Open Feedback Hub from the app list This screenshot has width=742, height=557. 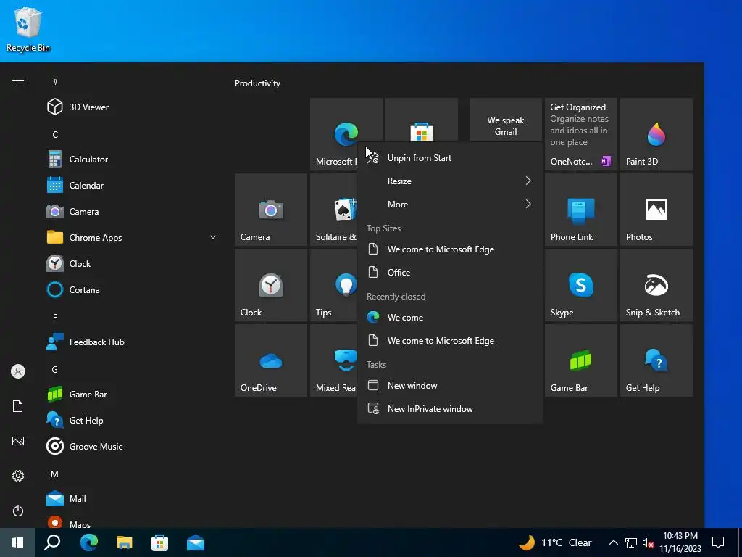130,342
